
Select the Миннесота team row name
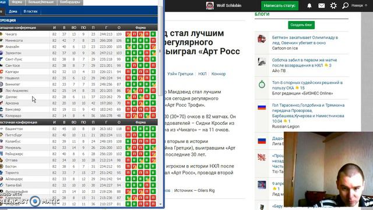tap(14, 40)
